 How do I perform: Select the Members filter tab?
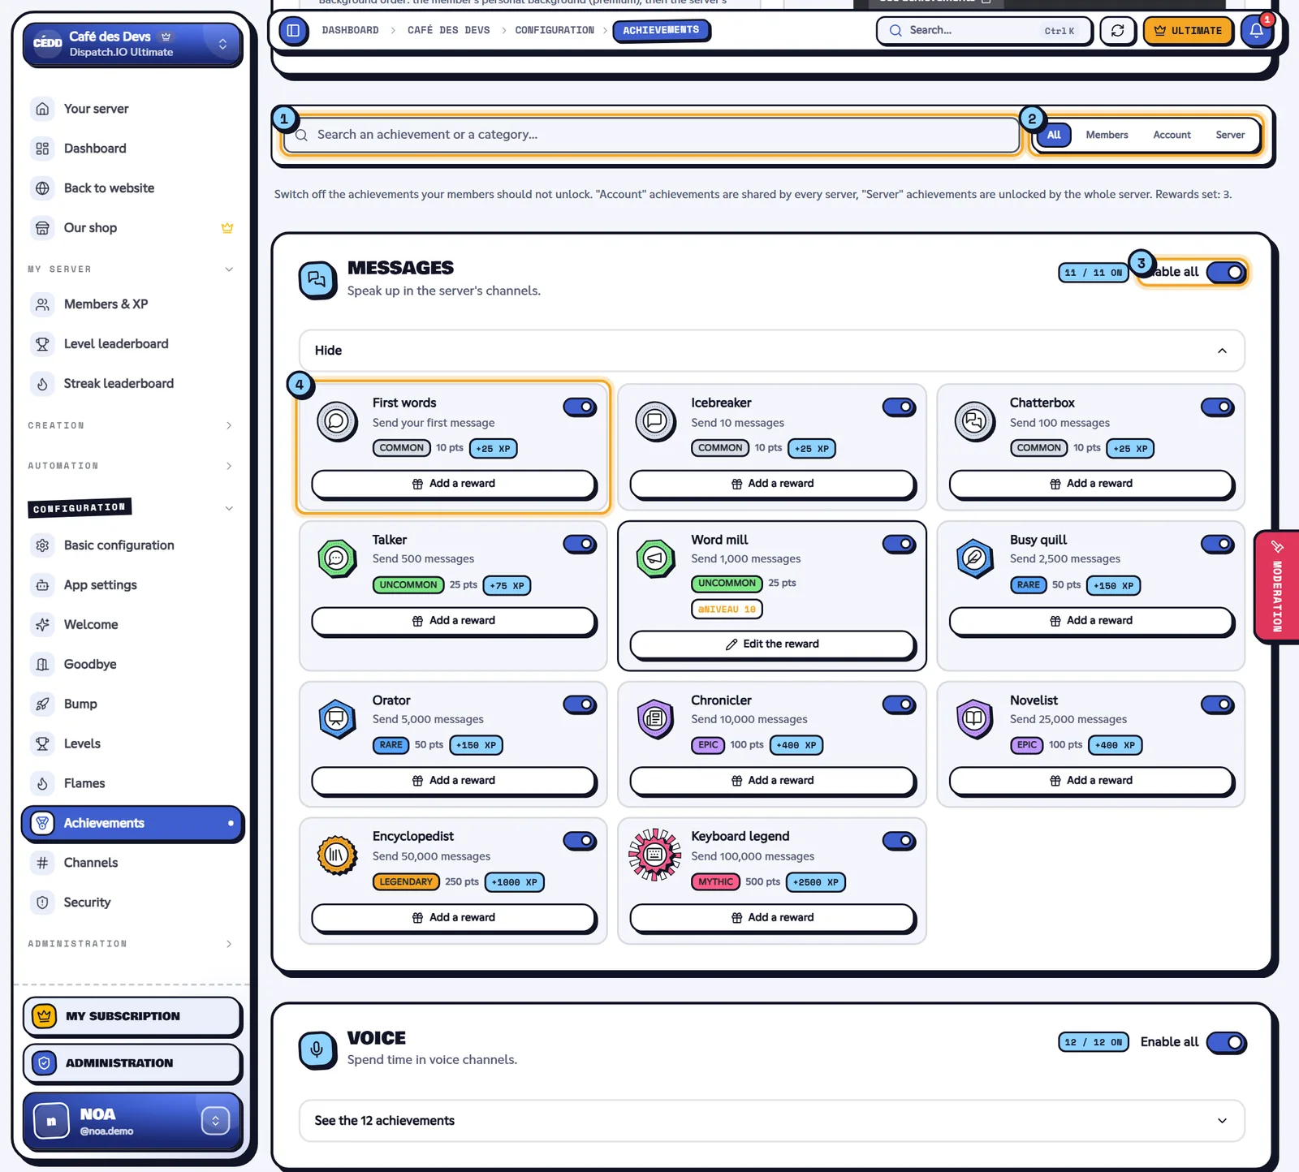(x=1107, y=135)
